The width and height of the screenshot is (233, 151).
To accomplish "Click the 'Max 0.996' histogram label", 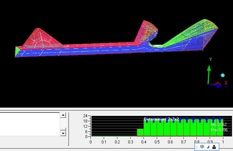I will (x=218, y=129).
